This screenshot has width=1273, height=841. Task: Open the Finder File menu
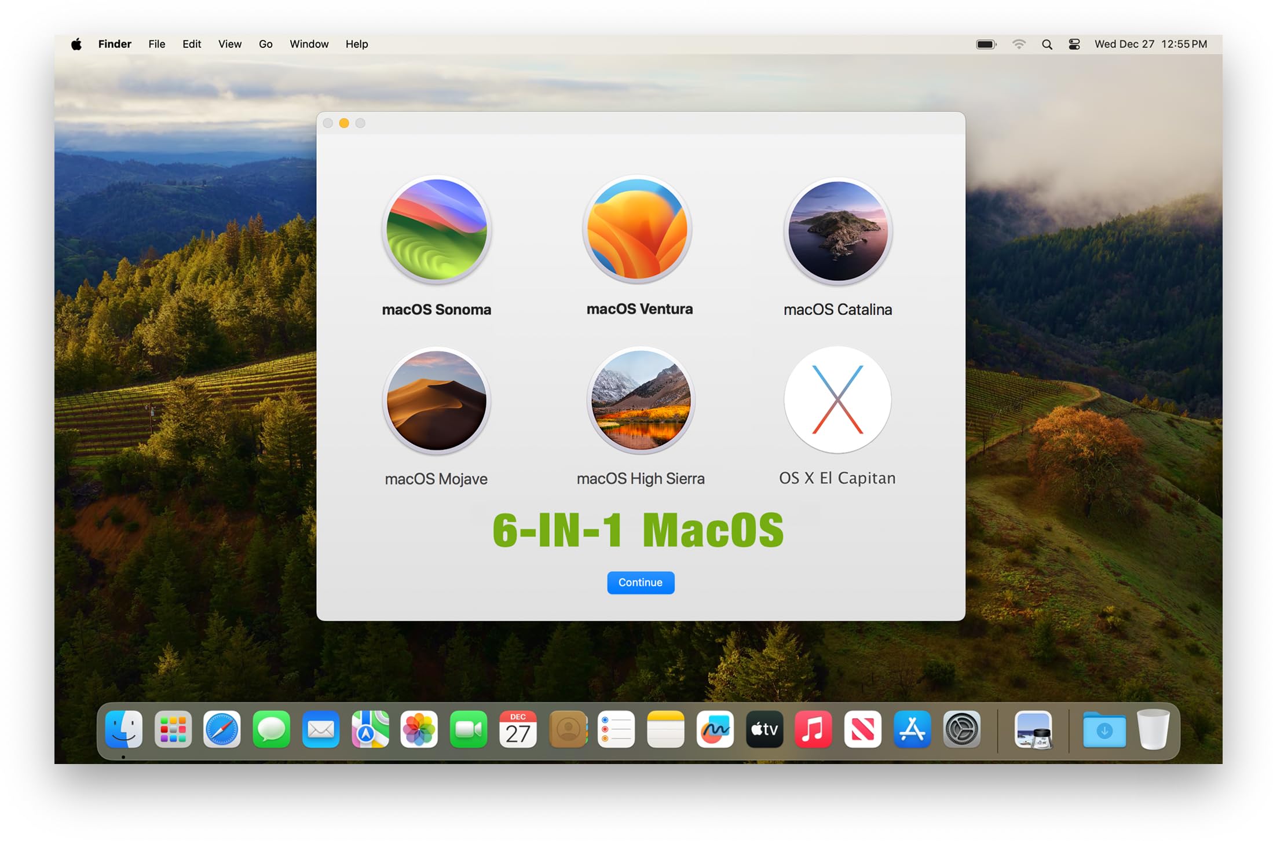tap(156, 44)
